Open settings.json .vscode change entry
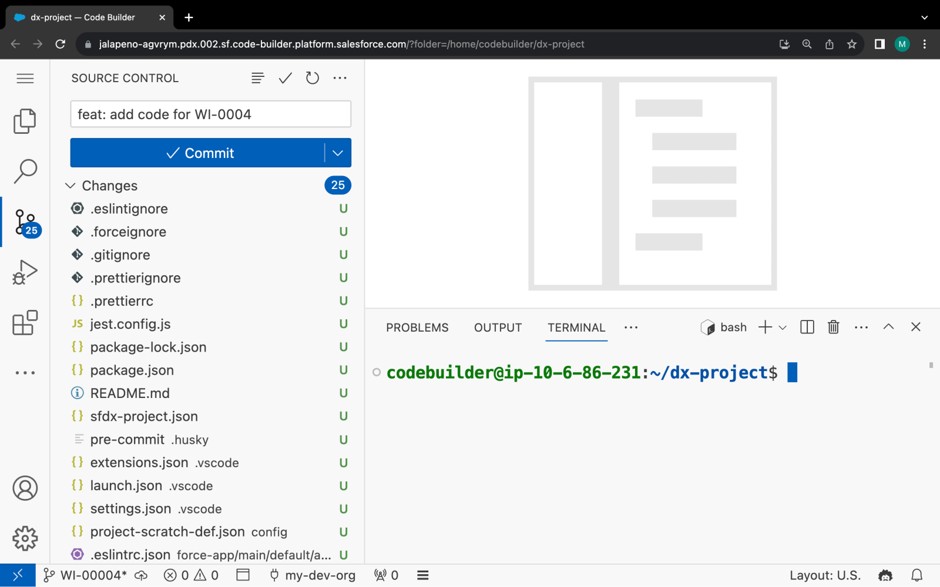The height and width of the screenshot is (587, 940). tap(207, 508)
